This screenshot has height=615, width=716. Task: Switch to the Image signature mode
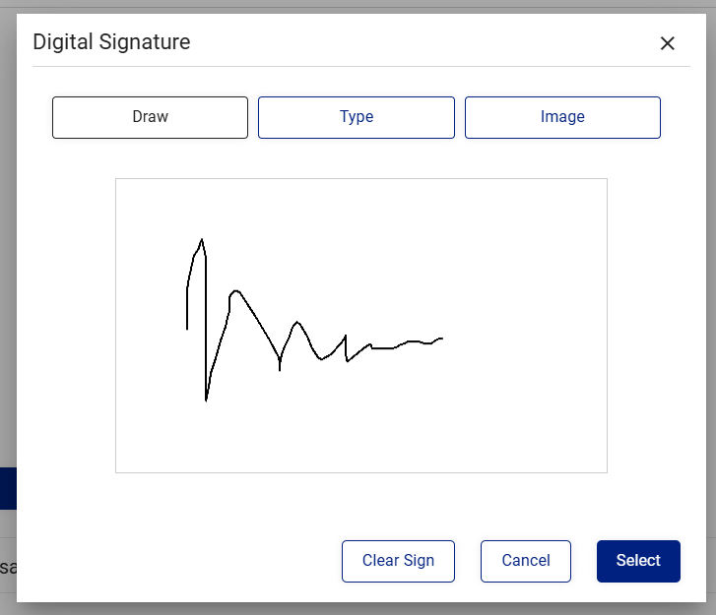tap(562, 117)
